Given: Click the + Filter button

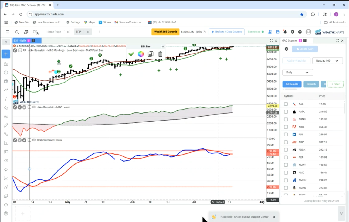Looking at the screenshot, I should tap(336, 84).
